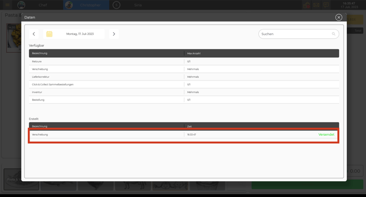366x197 pixels.
Task: Select the Lieferkorrektur row
Action: tap(184, 77)
